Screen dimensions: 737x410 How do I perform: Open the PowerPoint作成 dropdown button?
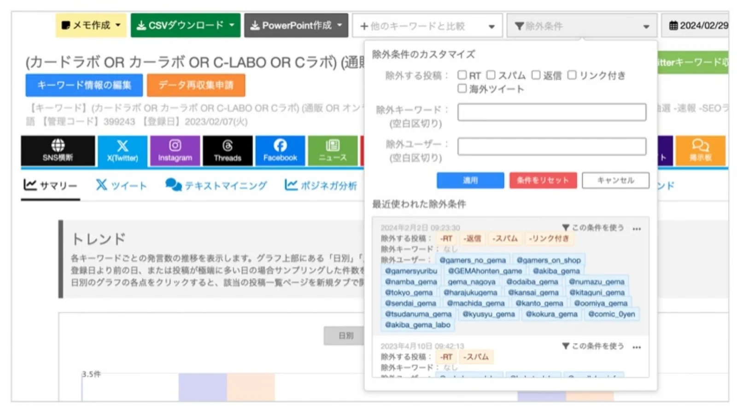click(x=296, y=25)
